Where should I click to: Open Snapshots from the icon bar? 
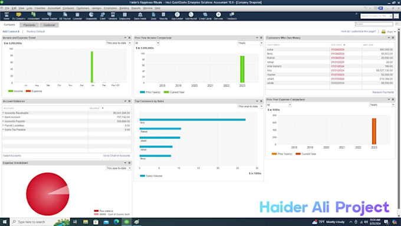(91, 16)
